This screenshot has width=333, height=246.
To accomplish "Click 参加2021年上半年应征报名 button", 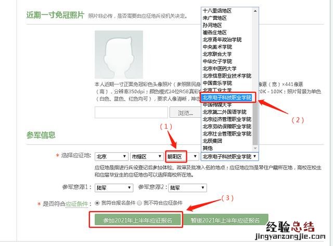I will [137, 220].
